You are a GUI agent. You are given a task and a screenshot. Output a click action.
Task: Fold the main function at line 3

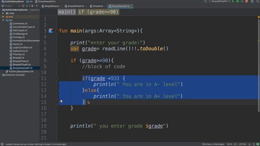pyautogui.click(x=57, y=31)
